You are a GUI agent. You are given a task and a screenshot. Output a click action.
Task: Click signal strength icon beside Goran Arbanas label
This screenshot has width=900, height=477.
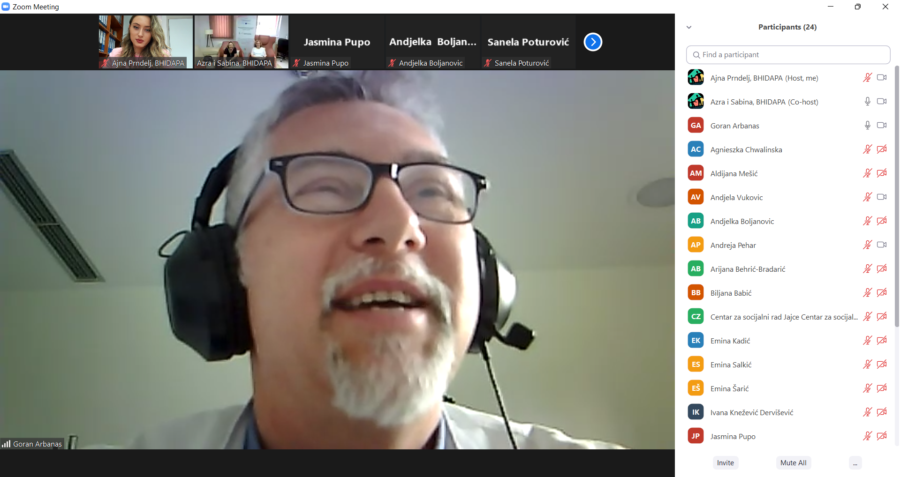point(6,444)
